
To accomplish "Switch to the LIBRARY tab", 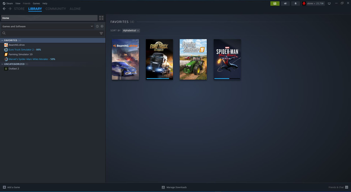I will [x=35, y=9].
